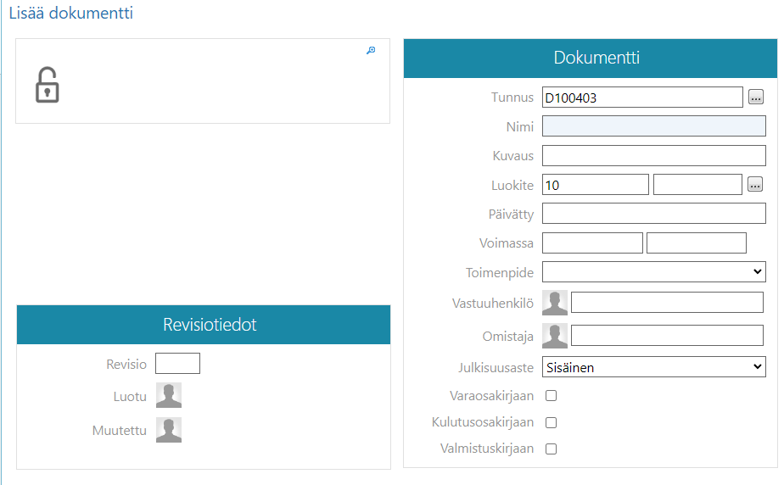This screenshot has width=784, height=485.
Task: Click the Kuvaus input field
Action: pyautogui.click(x=653, y=156)
